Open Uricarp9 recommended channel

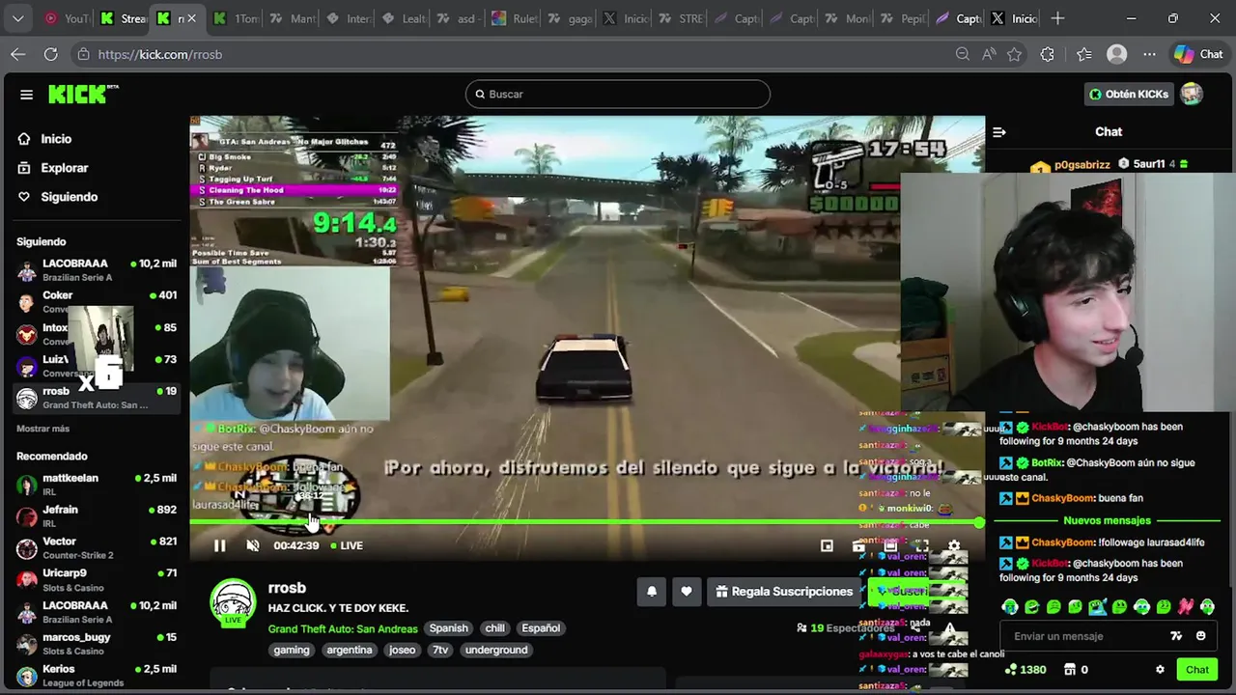97,580
